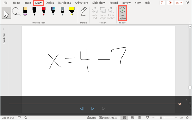Click the replay progress slider handle

click(x=180, y=104)
